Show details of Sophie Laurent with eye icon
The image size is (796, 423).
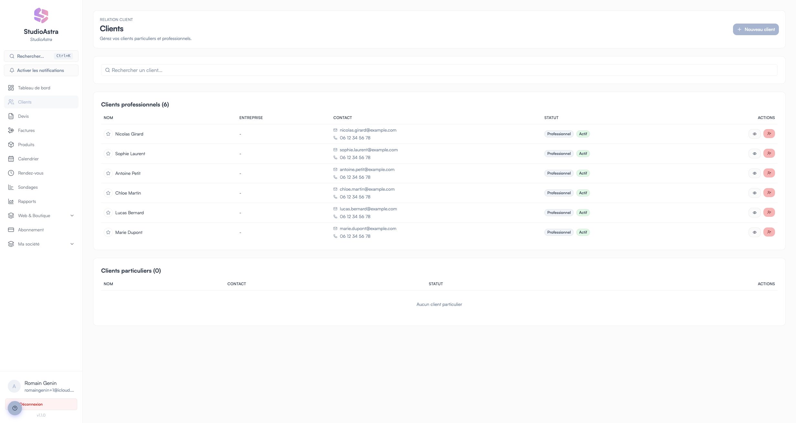coord(754,154)
